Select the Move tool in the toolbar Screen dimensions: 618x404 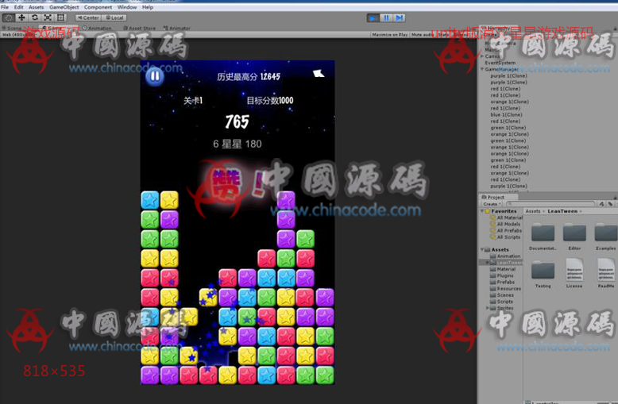point(21,17)
